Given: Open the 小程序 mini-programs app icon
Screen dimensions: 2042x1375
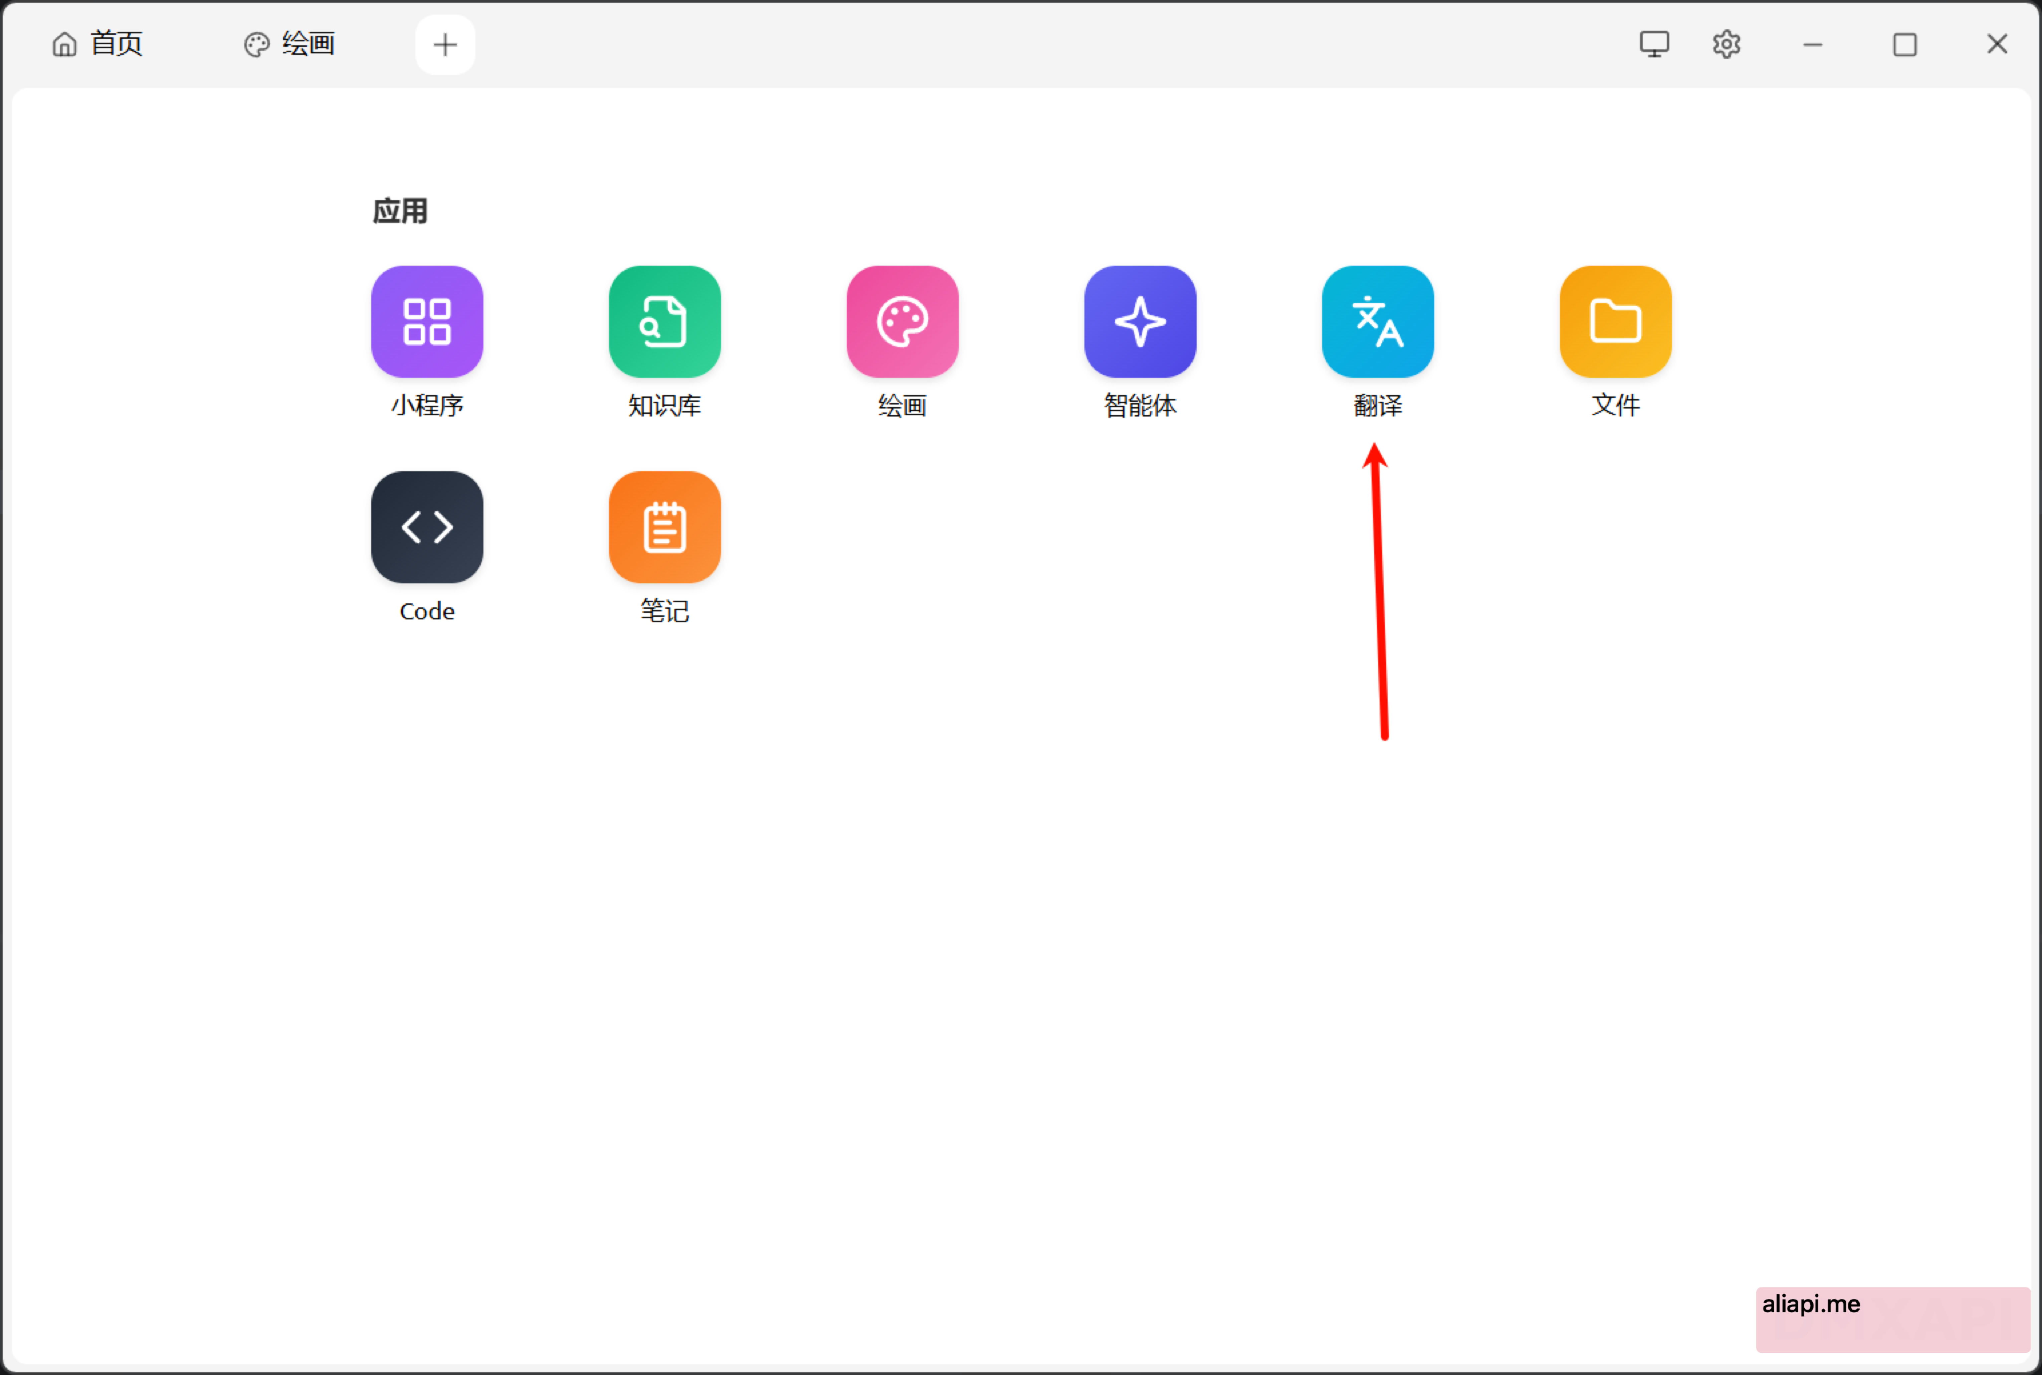Looking at the screenshot, I should [x=427, y=322].
